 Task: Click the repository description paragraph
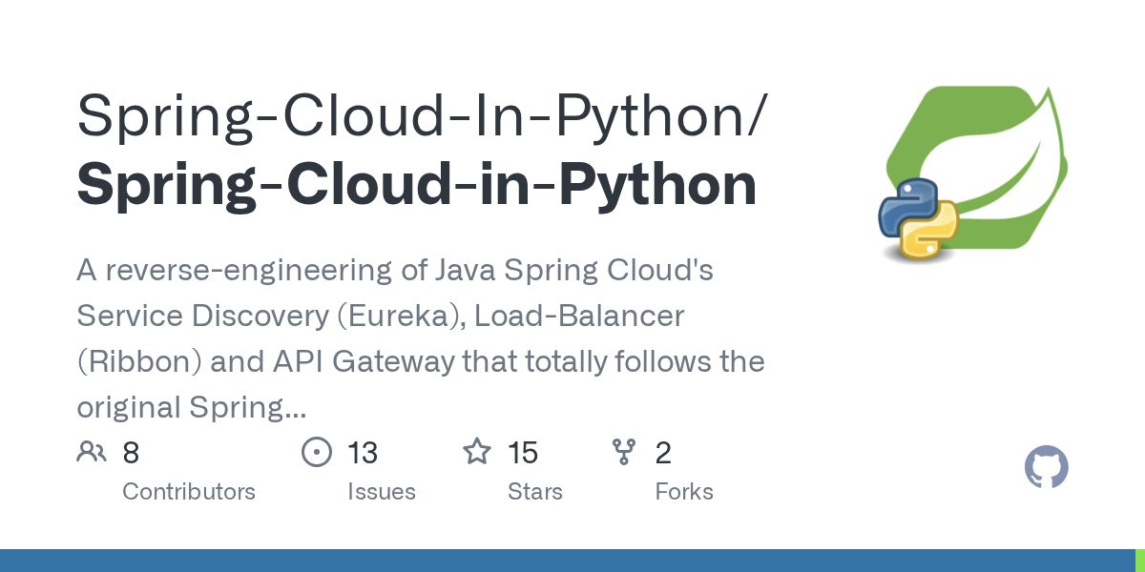point(421,339)
